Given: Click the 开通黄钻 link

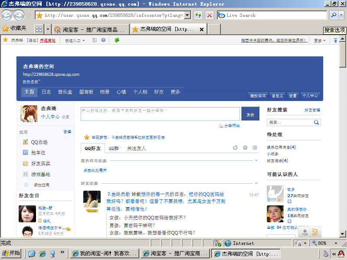Looking at the screenshot, I should (48, 40).
